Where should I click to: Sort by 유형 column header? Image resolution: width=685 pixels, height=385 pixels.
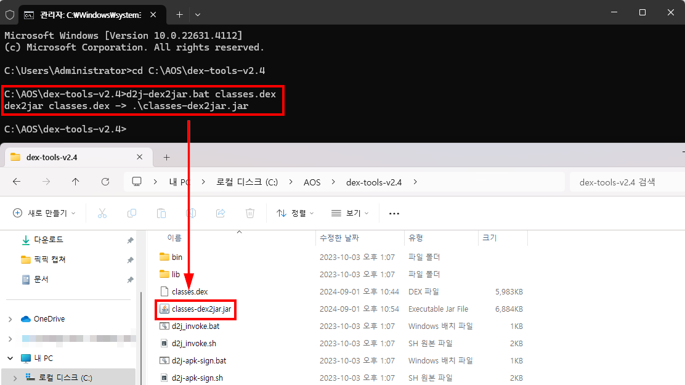pyautogui.click(x=415, y=238)
